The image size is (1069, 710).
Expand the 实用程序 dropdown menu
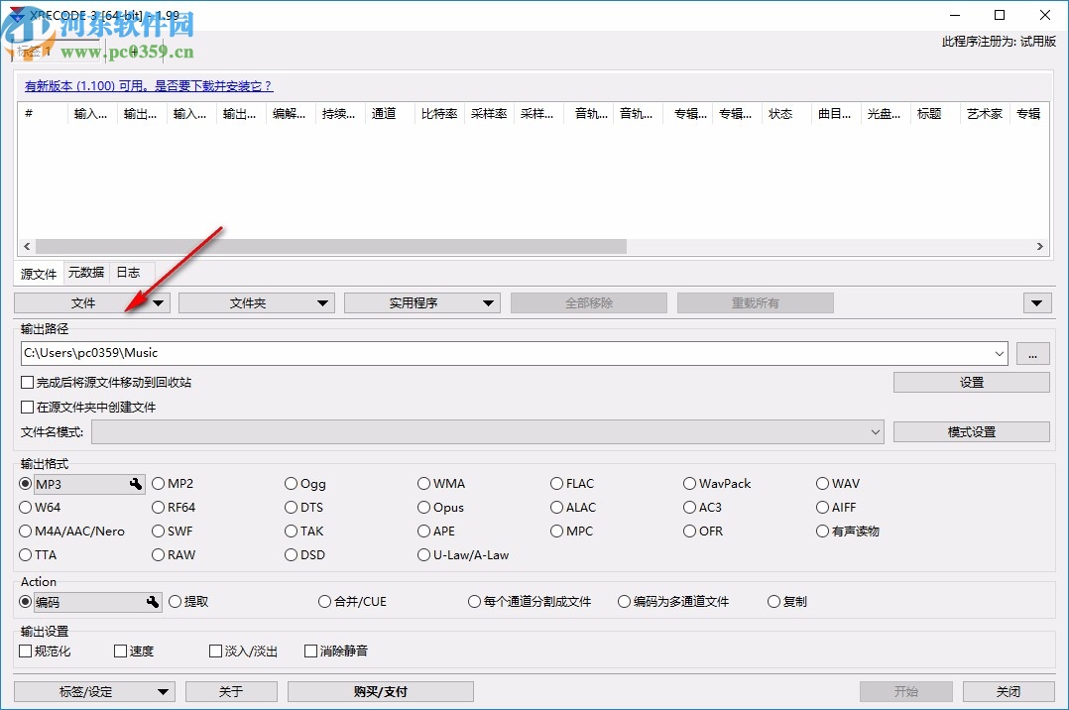(x=487, y=302)
